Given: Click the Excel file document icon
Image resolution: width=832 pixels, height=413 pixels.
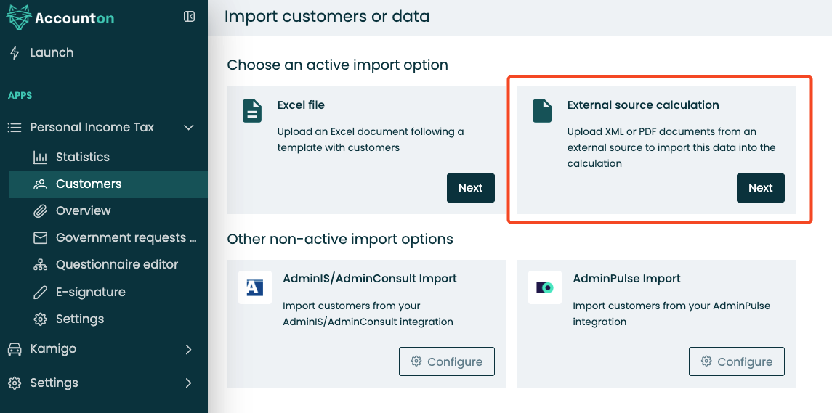Looking at the screenshot, I should 252,111.
